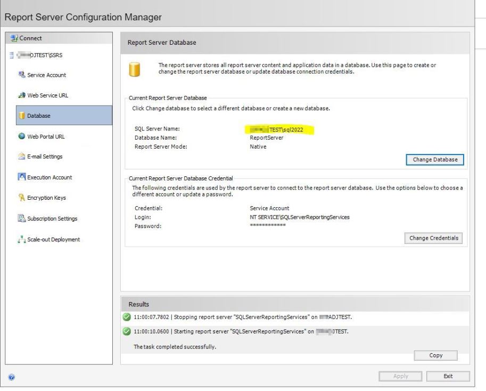Exit the Configuration Manager

(448, 376)
